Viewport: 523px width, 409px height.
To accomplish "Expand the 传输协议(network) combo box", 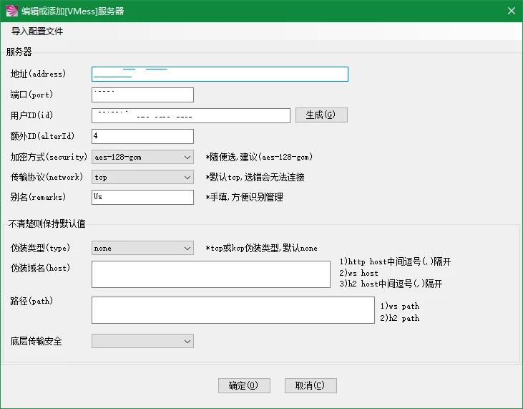I will [142, 177].
